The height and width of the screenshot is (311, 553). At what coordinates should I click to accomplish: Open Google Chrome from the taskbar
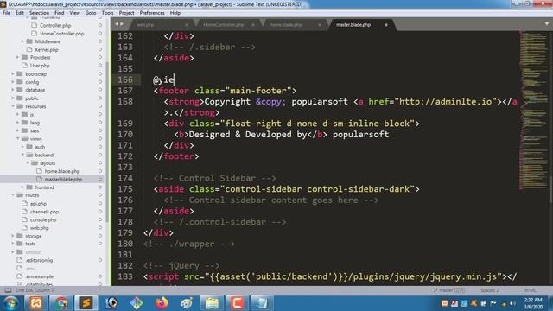pyautogui.click(x=61, y=303)
